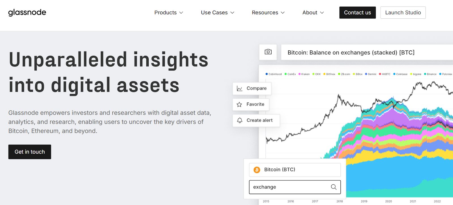
Task: Click the Compare chart icon
Action: (x=240, y=89)
